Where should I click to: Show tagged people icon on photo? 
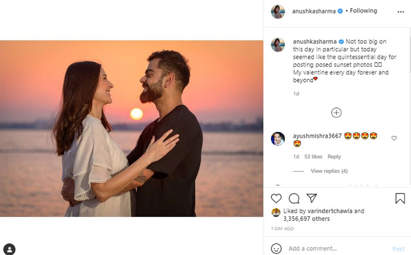pyautogui.click(x=9, y=249)
